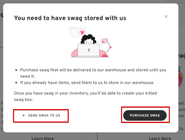The image size is (185, 140).
Task: Click the plus icon beside Send Swag
Action: click(x=24, y=115)
